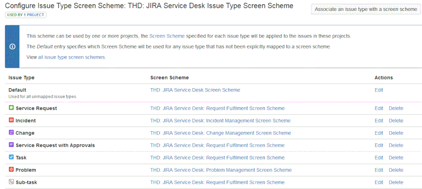This screenshot has width=422, height=189.
Task: Open the Used by 1 Project badge
Action: 26,15
